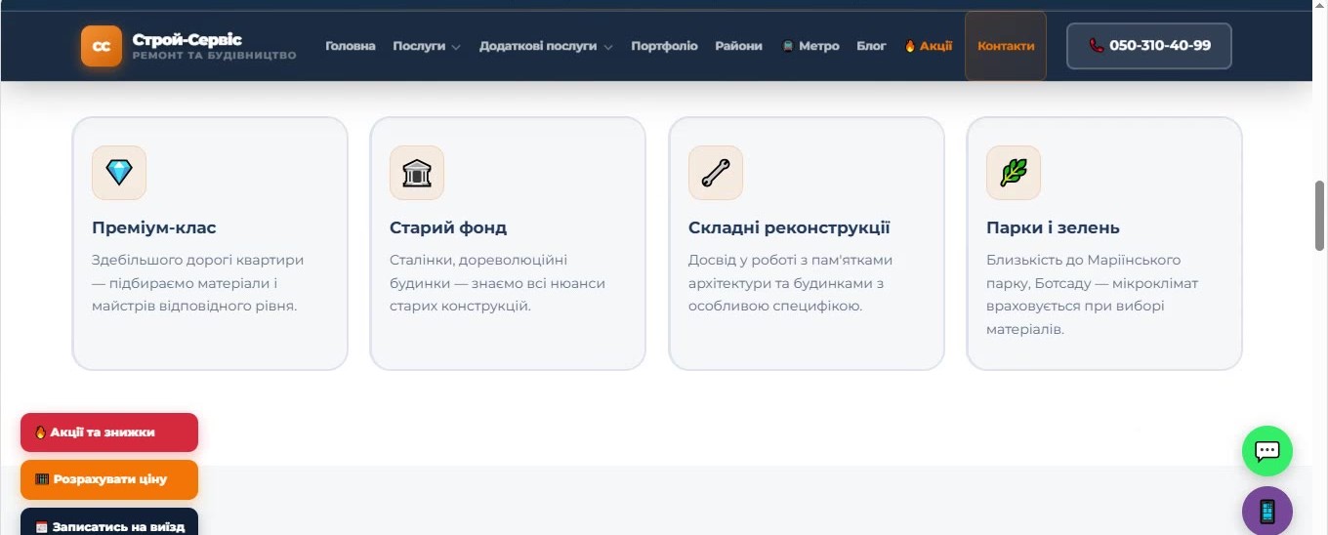The height and width of the screenshot is (535, 1328).
Task: Click the Парки і зелень card heading
Action: pos(1053,227)
